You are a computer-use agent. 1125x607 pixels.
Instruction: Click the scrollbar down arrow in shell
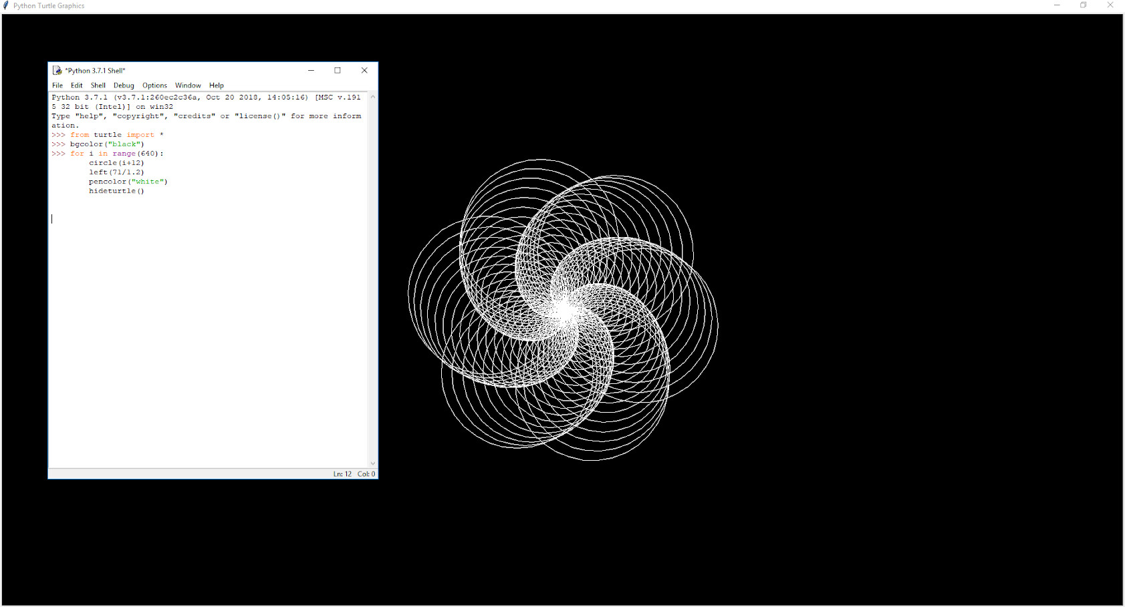pos(372,463)
